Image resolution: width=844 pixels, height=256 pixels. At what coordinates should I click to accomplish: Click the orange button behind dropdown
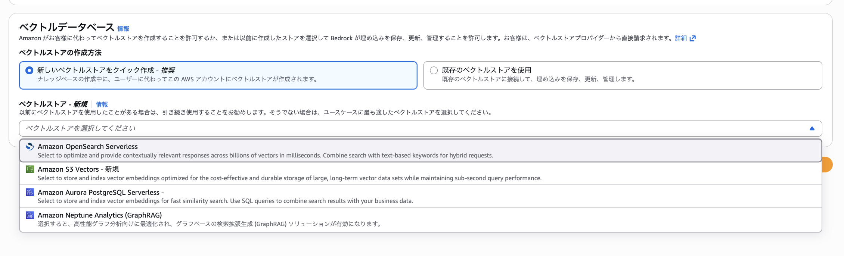pos(827,165)
